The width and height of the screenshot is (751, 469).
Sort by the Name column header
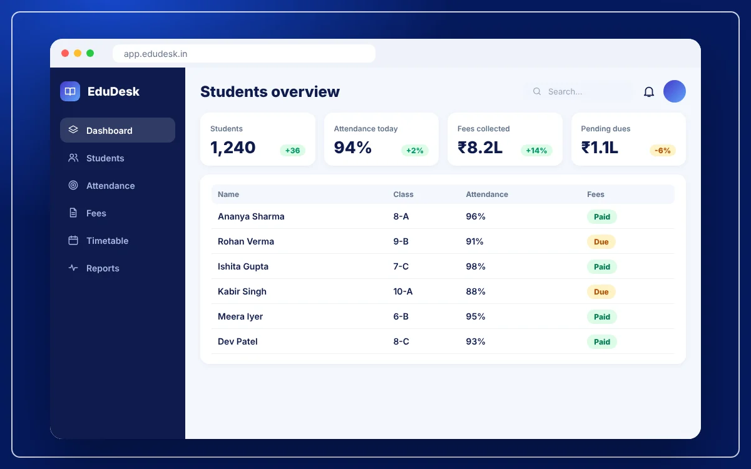coord(228,194)
